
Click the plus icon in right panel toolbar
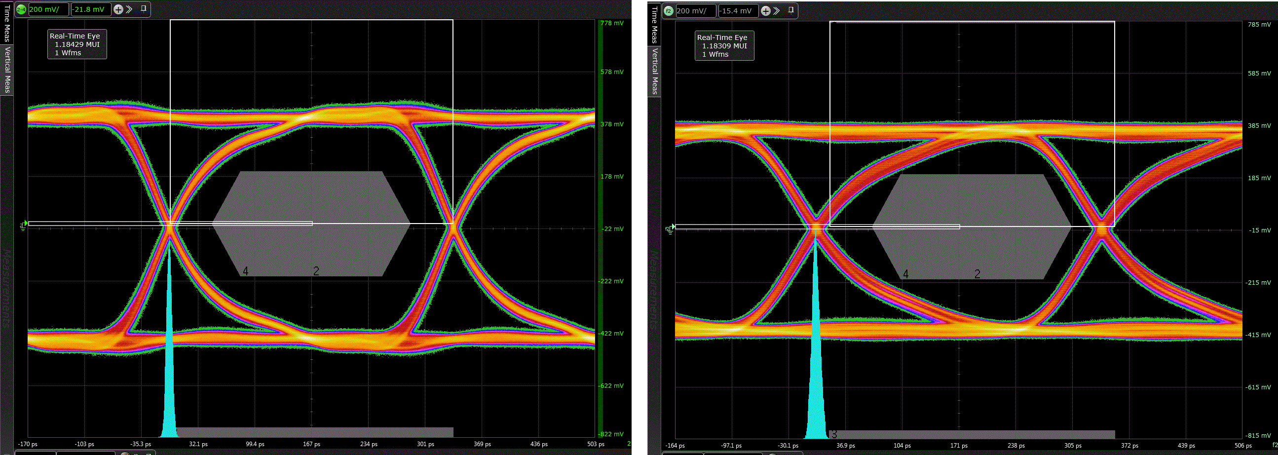765,11
